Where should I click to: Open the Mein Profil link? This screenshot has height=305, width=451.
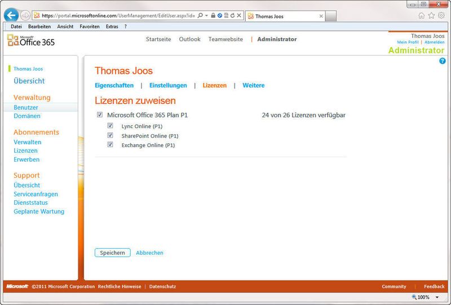pos(408,42)
